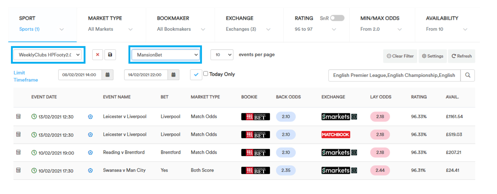Open calculator icon for Swansea v Man City row

click(18, 170)
